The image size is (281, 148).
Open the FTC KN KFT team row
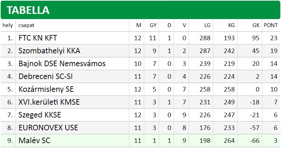tap(140, 38)
